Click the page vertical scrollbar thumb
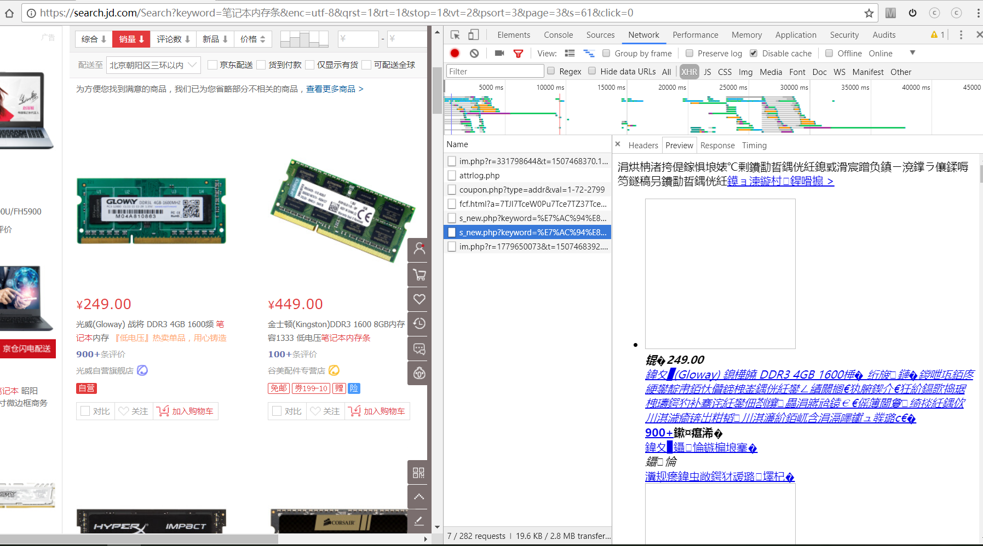 [x=436, y=90]
